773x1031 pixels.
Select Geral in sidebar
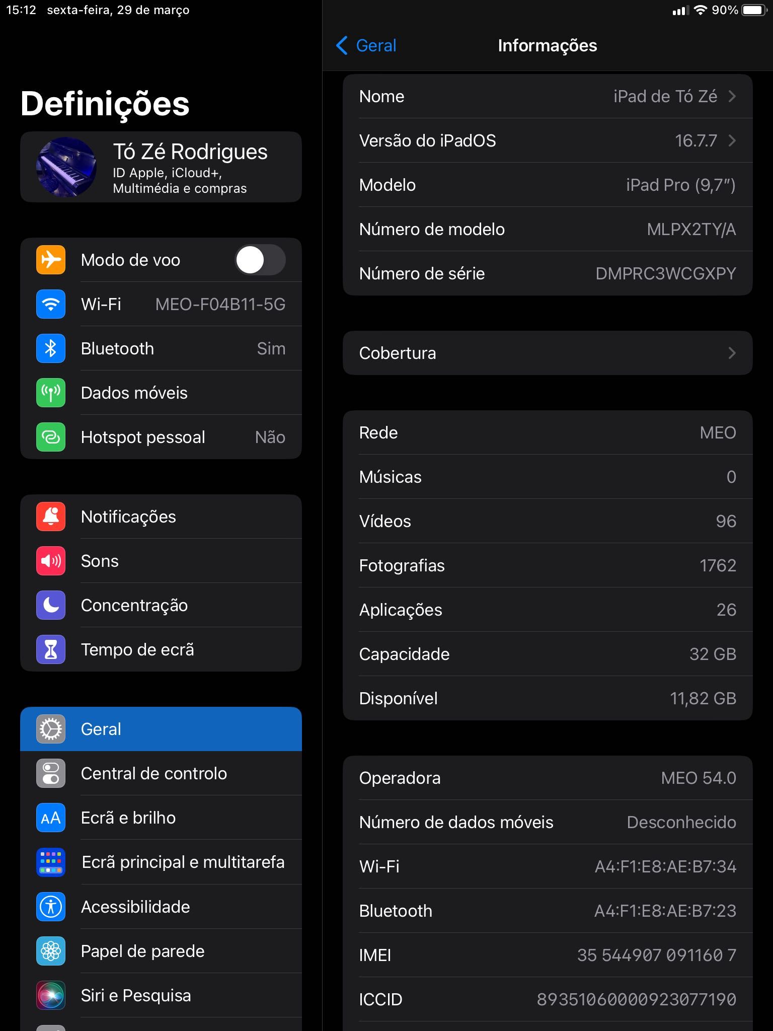tap(161, 729)
